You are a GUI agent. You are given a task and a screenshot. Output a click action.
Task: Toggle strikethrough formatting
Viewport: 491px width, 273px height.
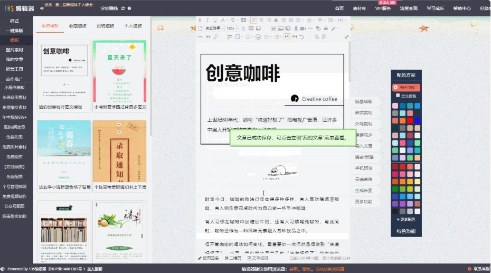pyautogui.click(x=243, y=29)
